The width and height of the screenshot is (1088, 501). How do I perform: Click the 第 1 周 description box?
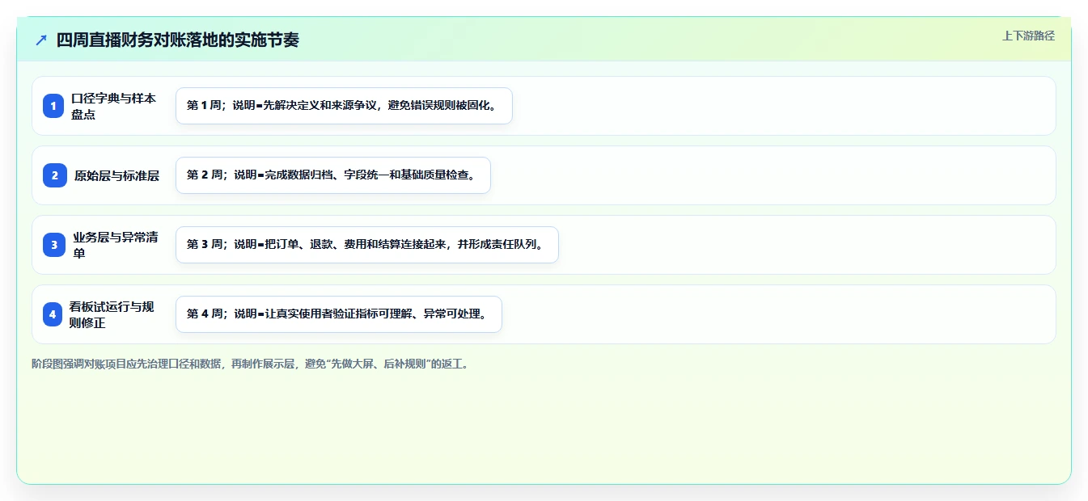(344, 106)
